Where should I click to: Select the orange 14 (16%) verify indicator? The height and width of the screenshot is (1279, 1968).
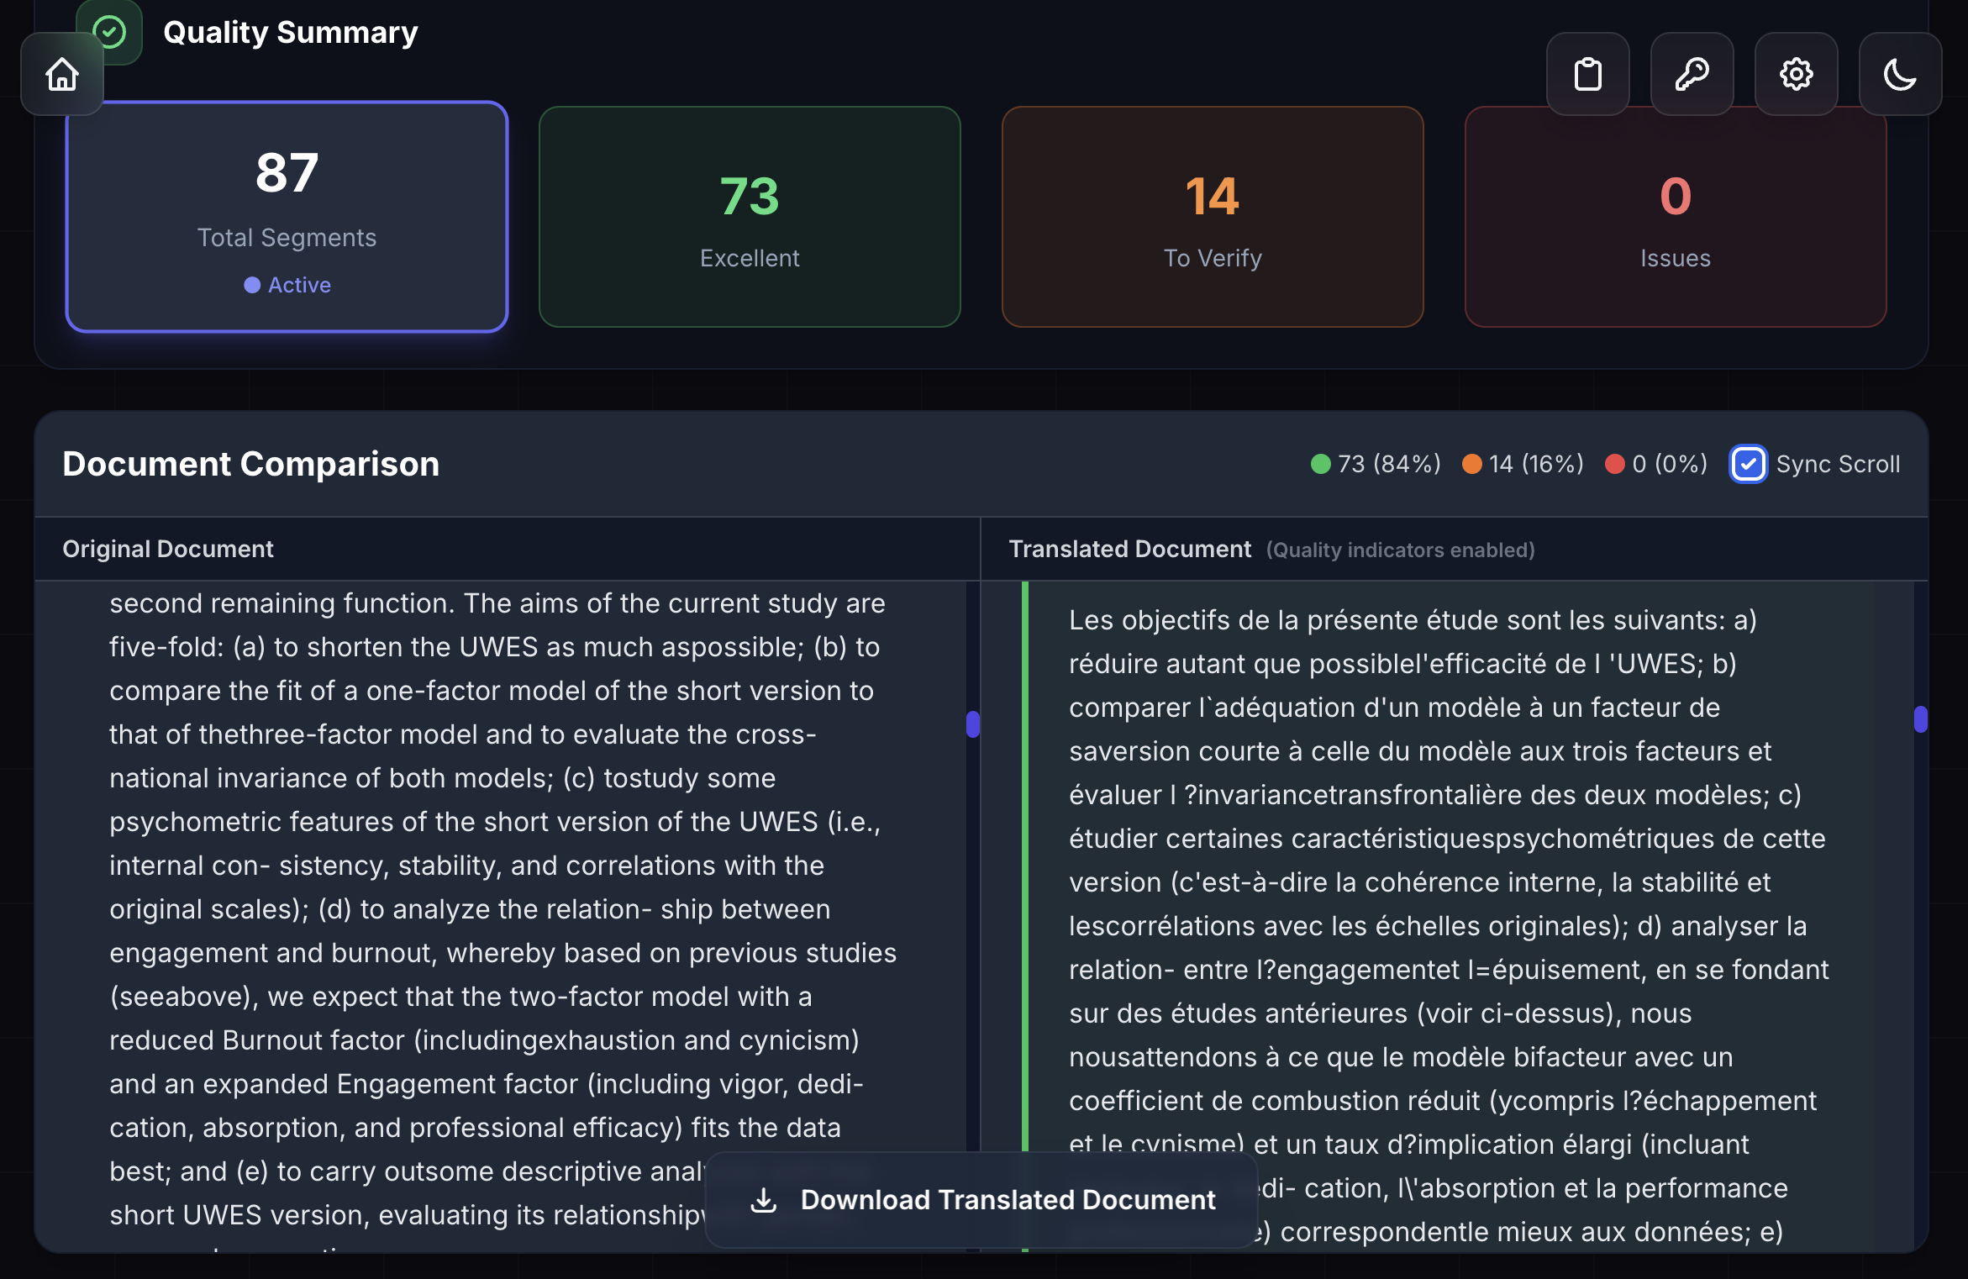1523,464
